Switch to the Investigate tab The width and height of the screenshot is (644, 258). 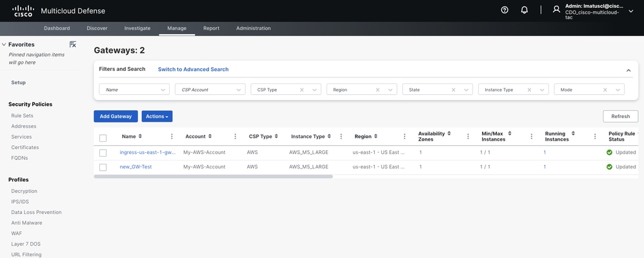pyautogui.click(x=137, y=28)
